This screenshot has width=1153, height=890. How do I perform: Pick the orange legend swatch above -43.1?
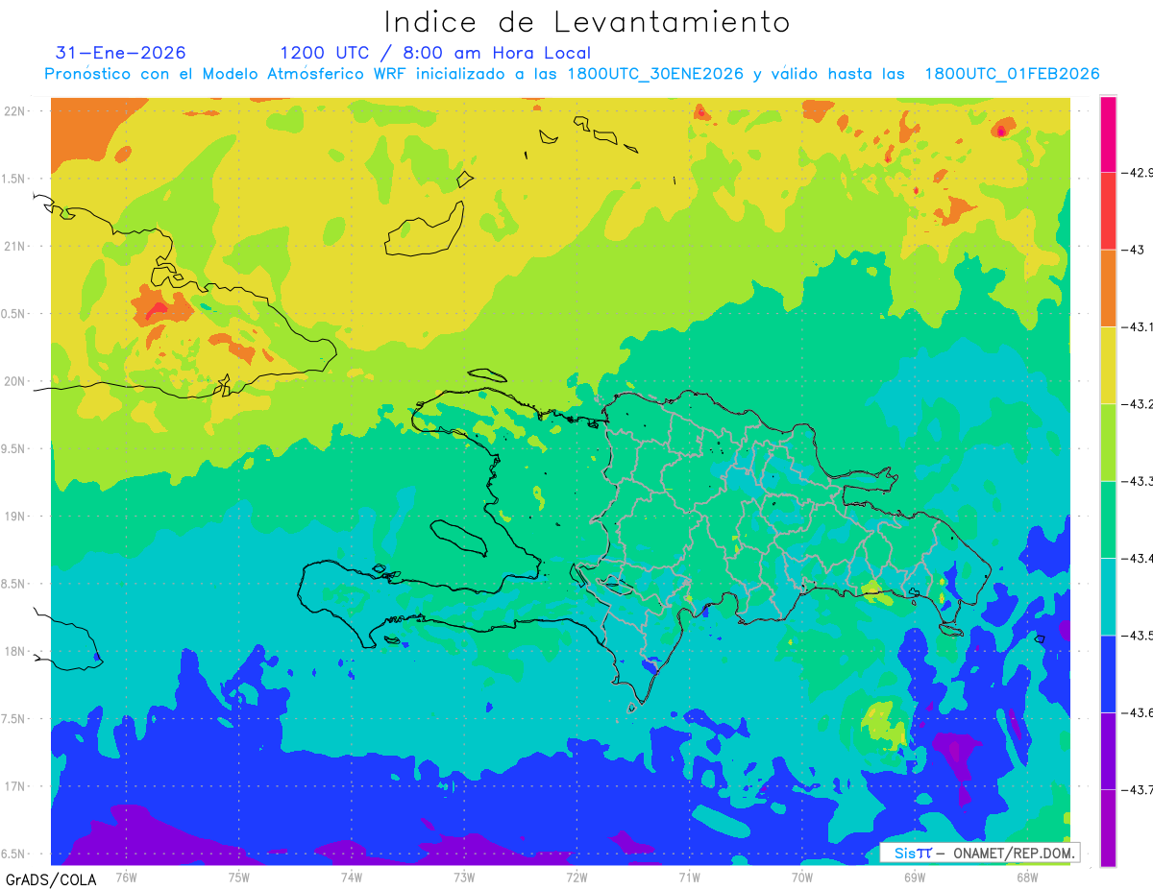[1108, 288]
